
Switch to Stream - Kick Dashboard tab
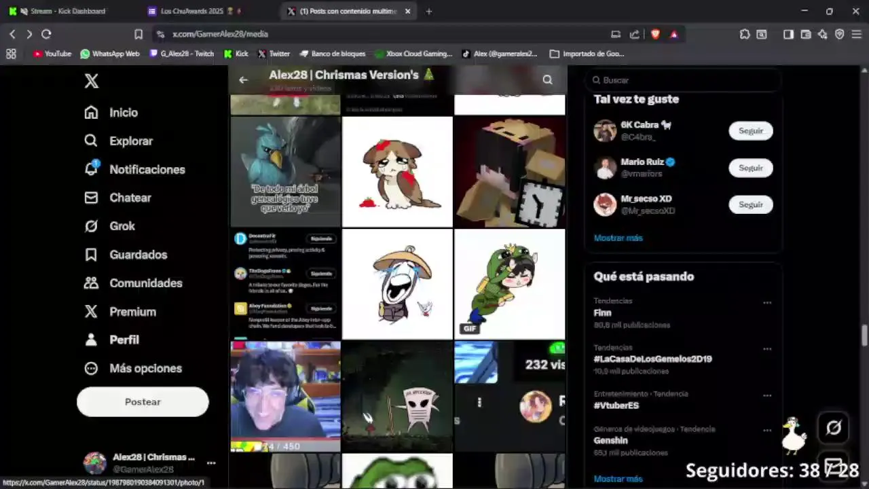pyautogui.click(x=68, y=12)
